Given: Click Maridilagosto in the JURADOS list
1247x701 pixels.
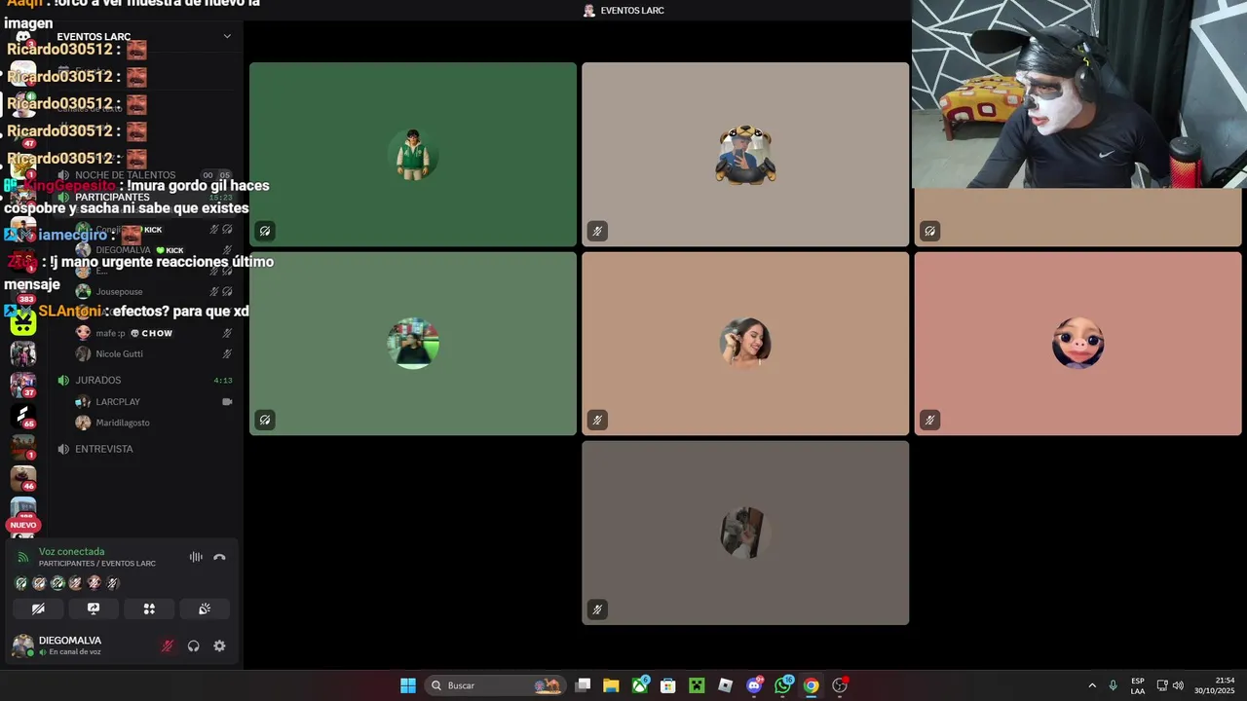Looking at the screenshot, I should tap(123, 423).
